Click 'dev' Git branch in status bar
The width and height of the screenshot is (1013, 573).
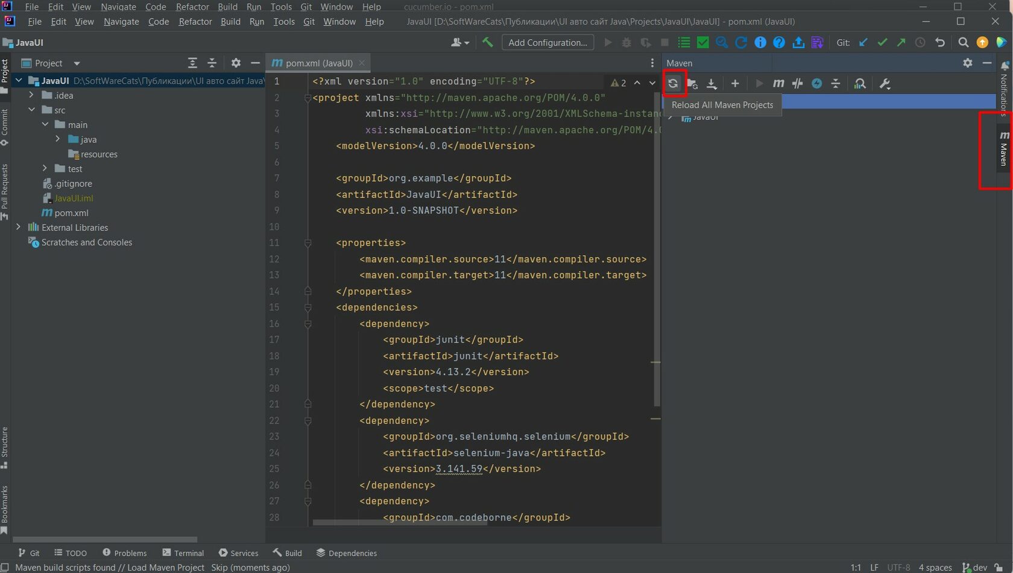click(x=974, y=568)
